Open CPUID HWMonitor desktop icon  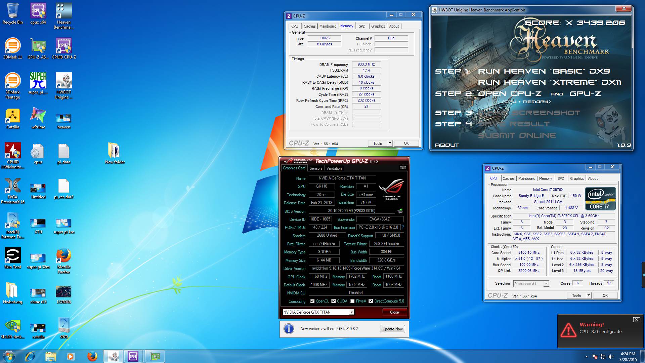[x=12, y=156]
